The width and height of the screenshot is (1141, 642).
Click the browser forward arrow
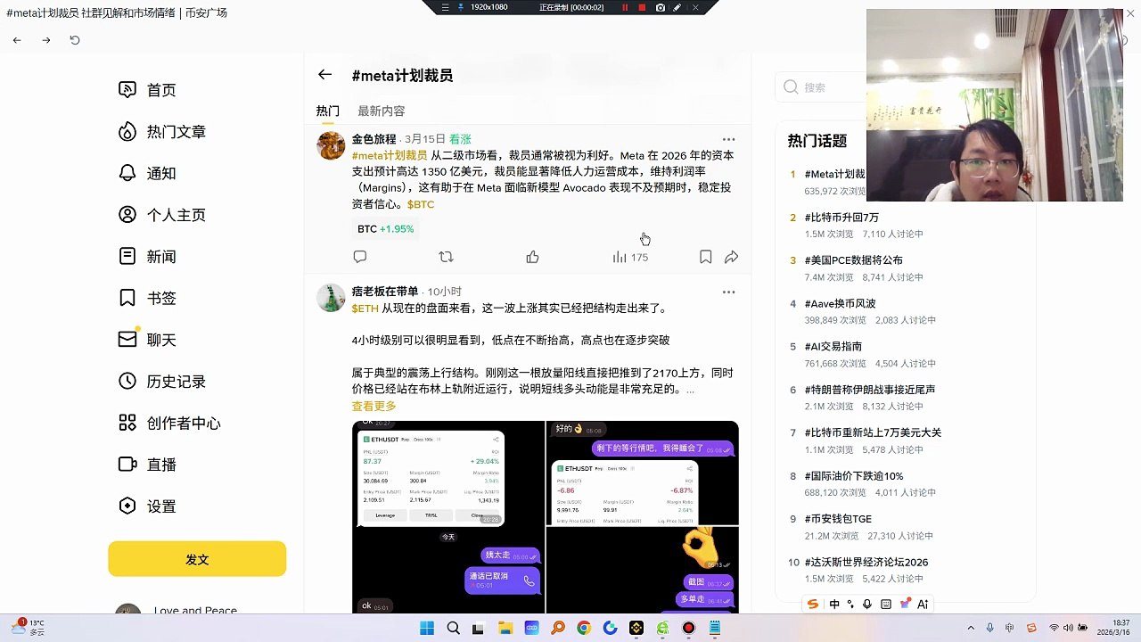(x=46, y=40)
